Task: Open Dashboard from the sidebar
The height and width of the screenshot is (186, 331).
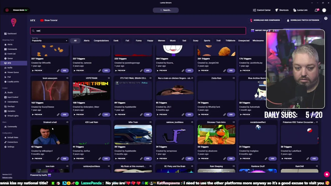Action: coord(10,34)
